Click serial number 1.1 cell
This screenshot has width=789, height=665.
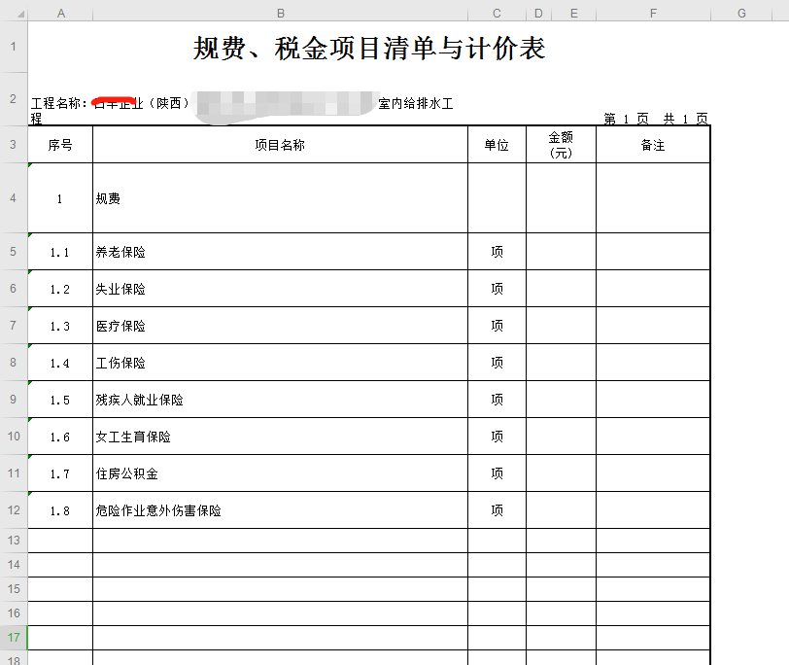tap(60, 252)
